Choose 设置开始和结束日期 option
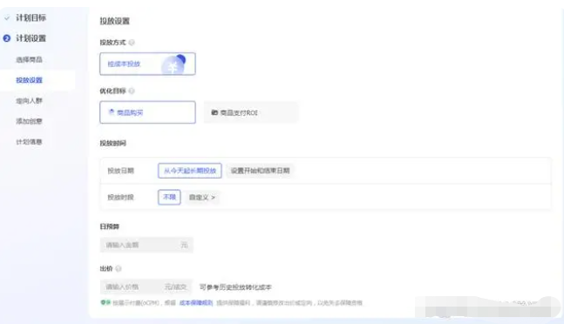Image resolution: width=564 pixels, height=324 pixels. 260,171
